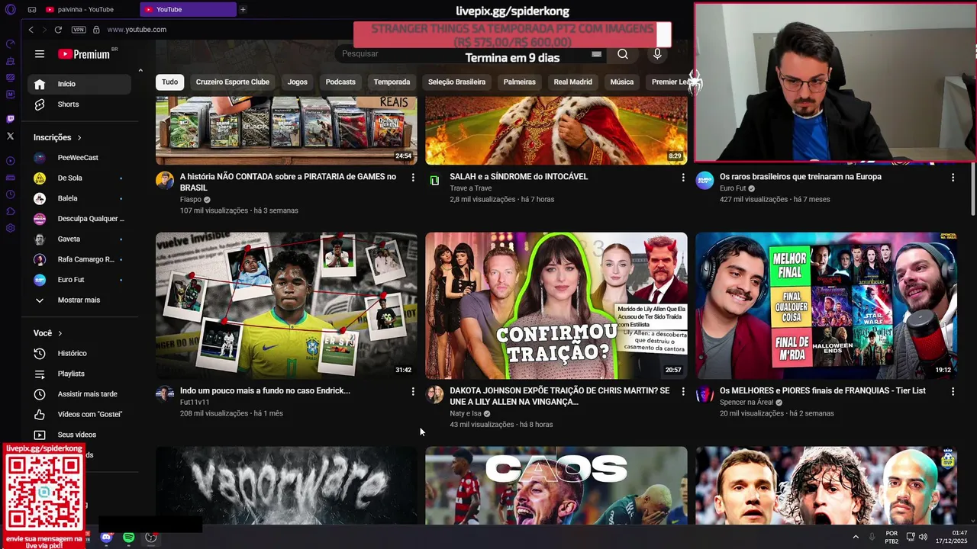Open the vaporware video thumbnail

click(286, 485)
